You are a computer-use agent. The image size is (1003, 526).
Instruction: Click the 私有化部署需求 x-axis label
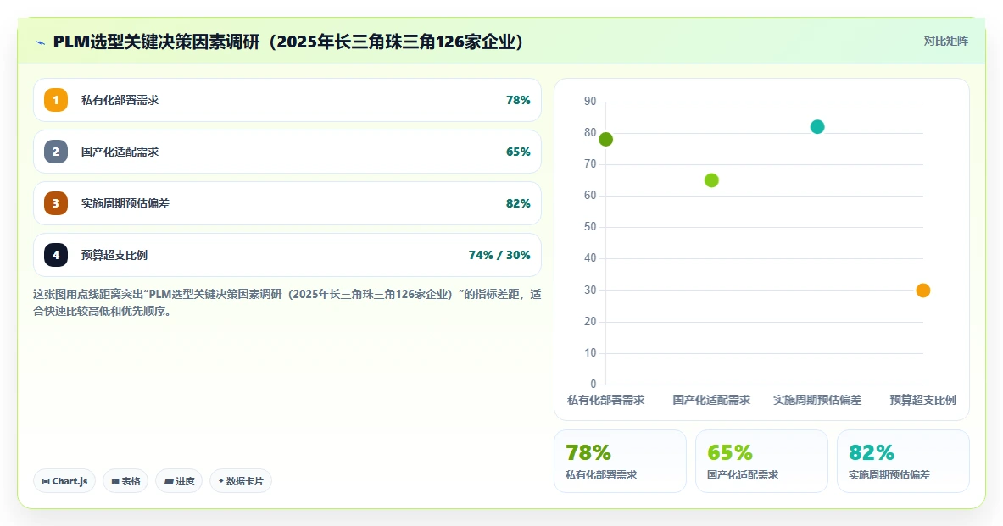click(x=605, y=400)
